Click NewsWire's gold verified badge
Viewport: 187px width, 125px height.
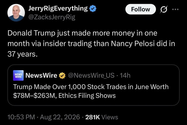coord(62,75)
